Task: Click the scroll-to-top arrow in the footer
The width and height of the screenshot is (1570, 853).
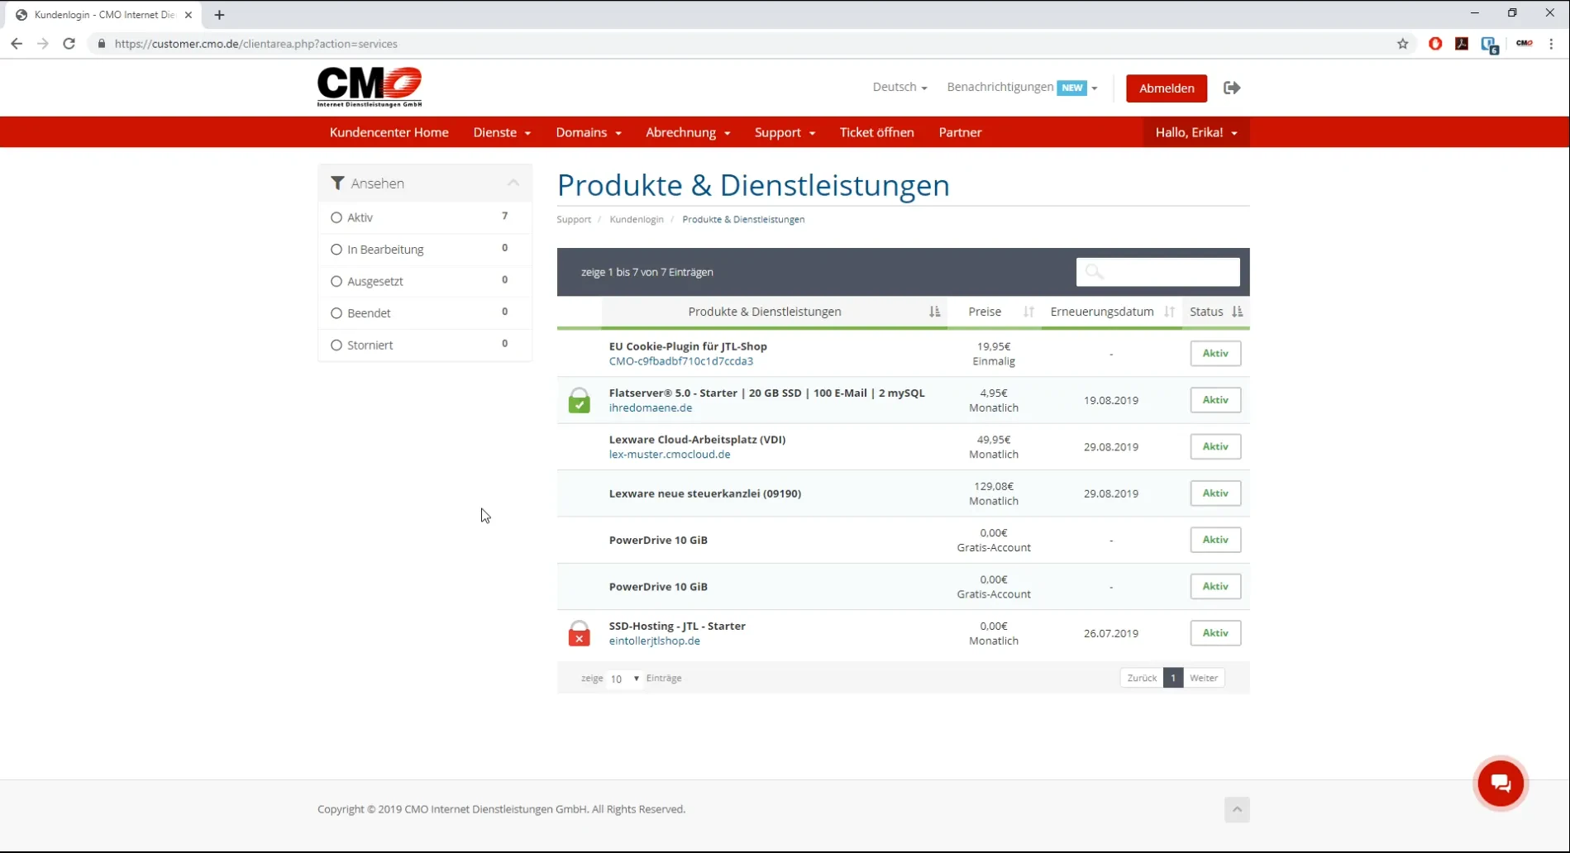Action: (1237, 809)
